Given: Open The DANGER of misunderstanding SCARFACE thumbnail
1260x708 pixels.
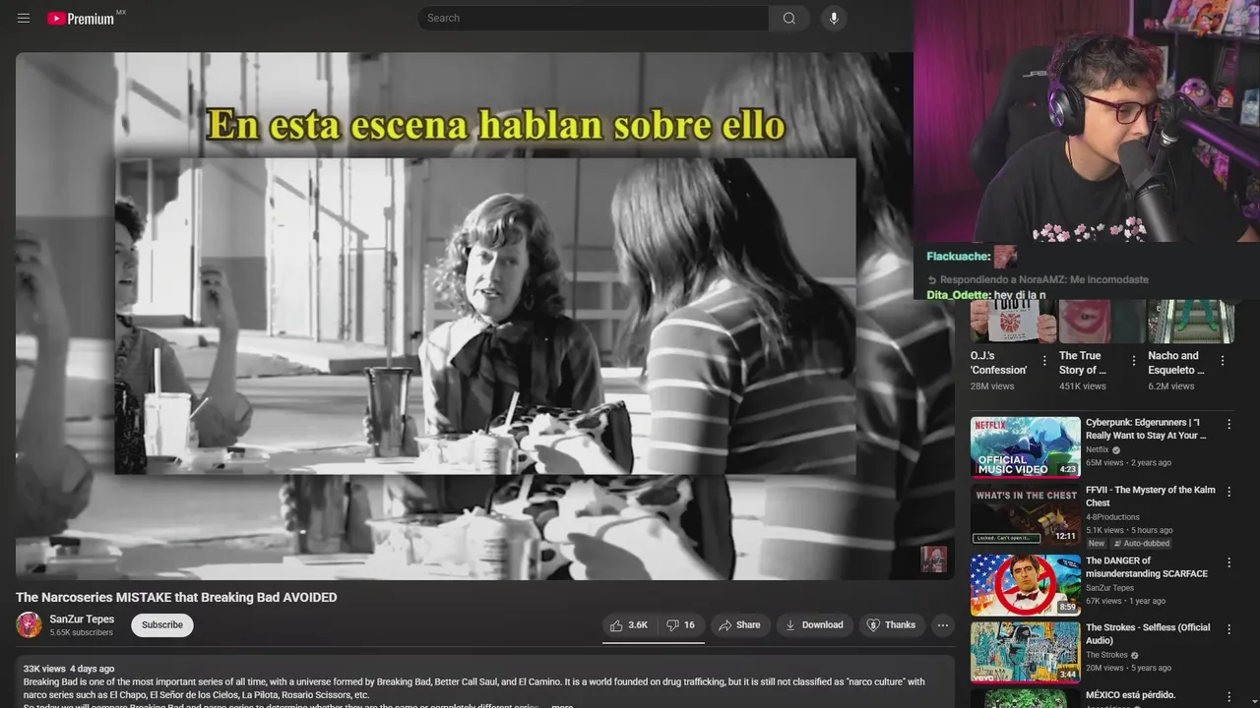Looking at the screenshot, I should 1026,585.
